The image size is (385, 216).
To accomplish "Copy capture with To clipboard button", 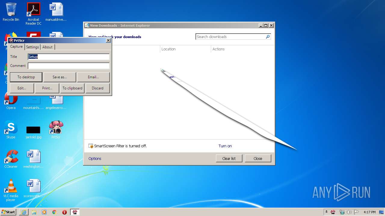I will click(72, 88).
